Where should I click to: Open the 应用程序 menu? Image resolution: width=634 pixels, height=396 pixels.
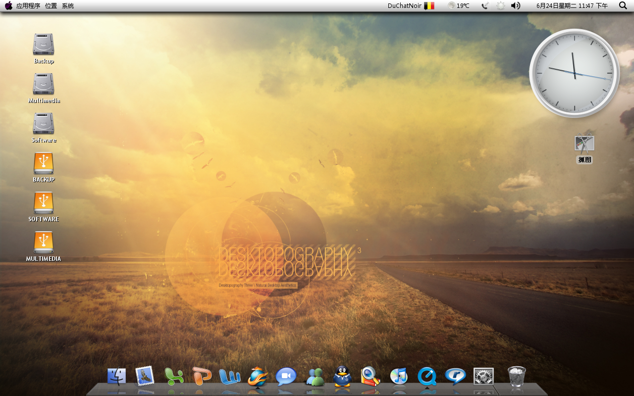[28, 6]
